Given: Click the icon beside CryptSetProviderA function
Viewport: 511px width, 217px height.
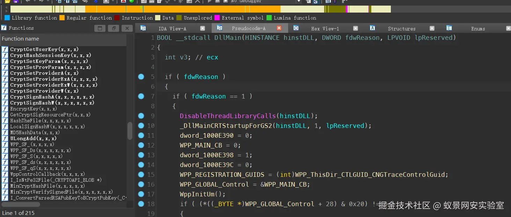Looking at the screenshot, I should point(5,73).
